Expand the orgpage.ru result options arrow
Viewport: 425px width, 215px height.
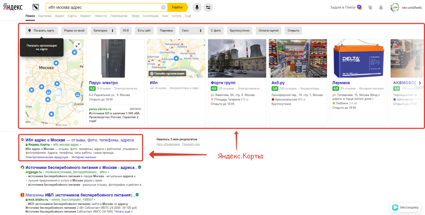click(x=109, y=172)
